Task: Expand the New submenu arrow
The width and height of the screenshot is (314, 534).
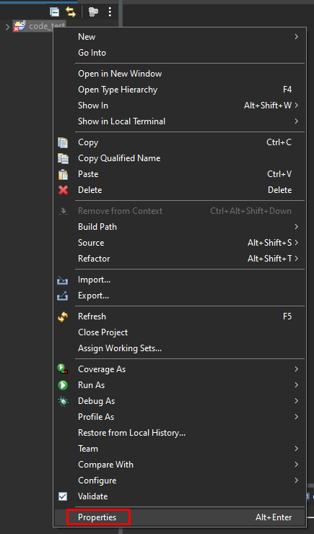Action: (x=296, y=36)
